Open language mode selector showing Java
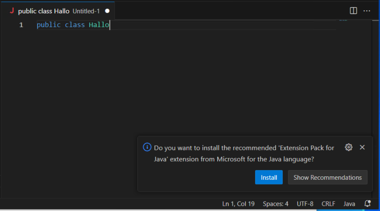 (349, 204)
